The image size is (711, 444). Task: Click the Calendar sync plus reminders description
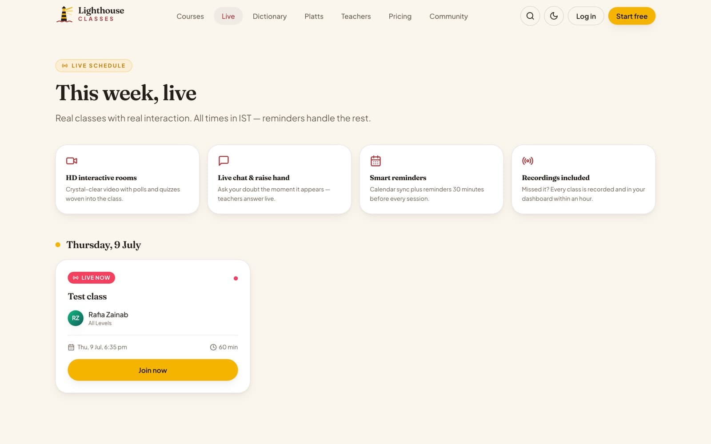[x=427, y=194]
